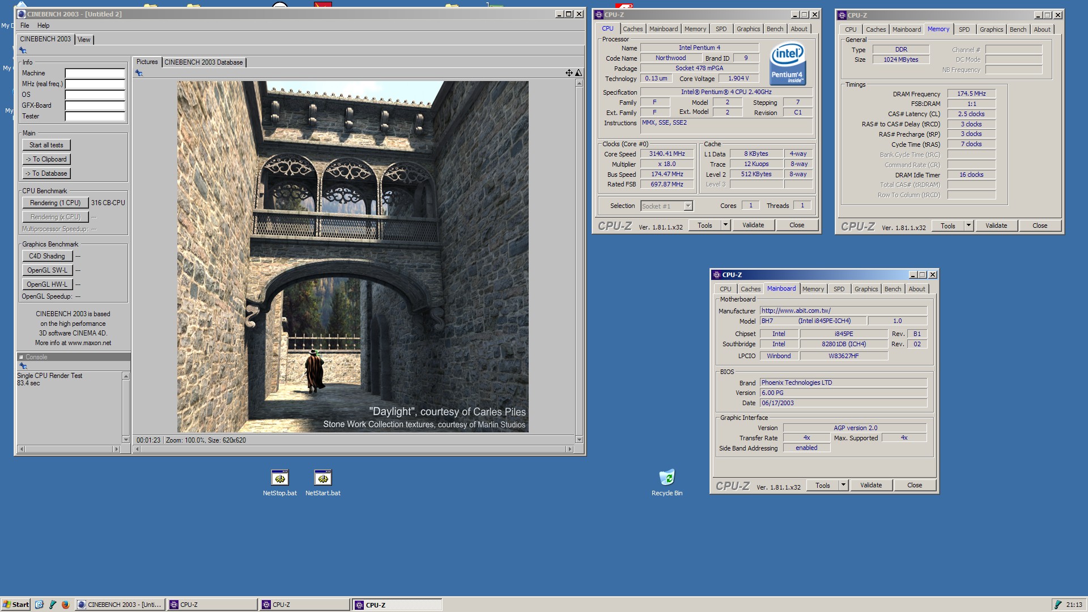This screenshot has height=612, width=1088.
Task: Run the OpenGL HW-L benchmark
Action: 47,284
